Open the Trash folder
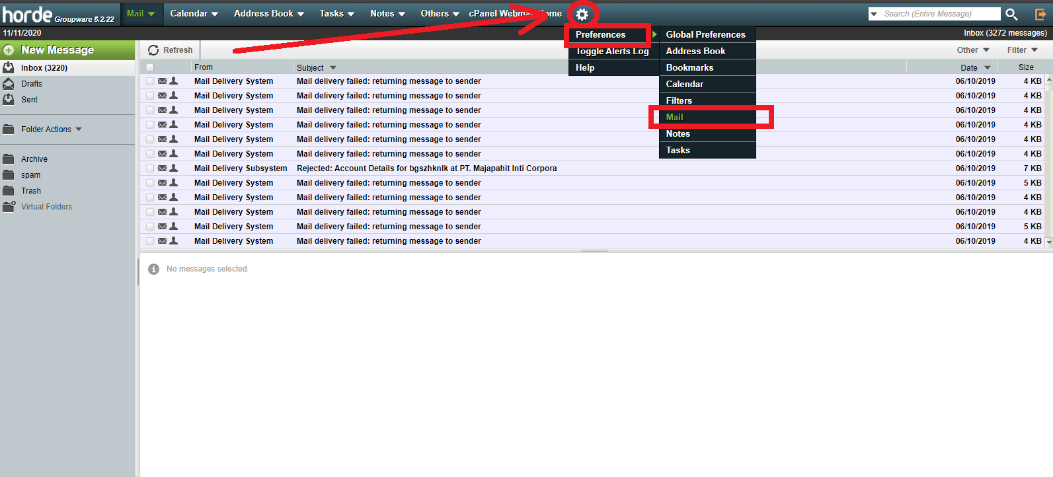 coord(30,191)
